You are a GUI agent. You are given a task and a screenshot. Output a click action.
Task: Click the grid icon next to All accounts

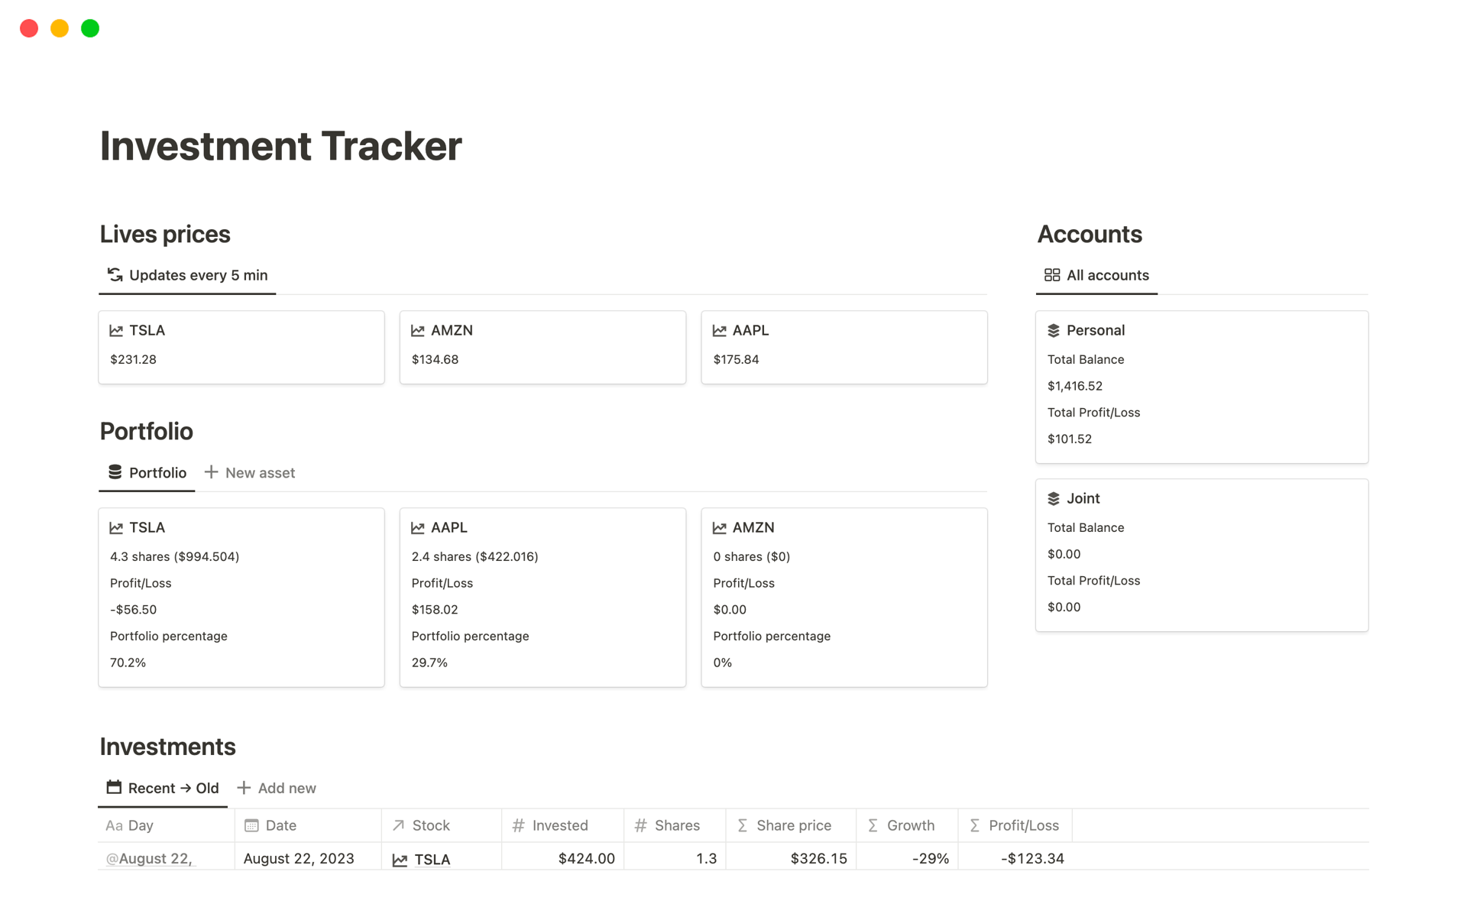click(x=1051, y=275)
